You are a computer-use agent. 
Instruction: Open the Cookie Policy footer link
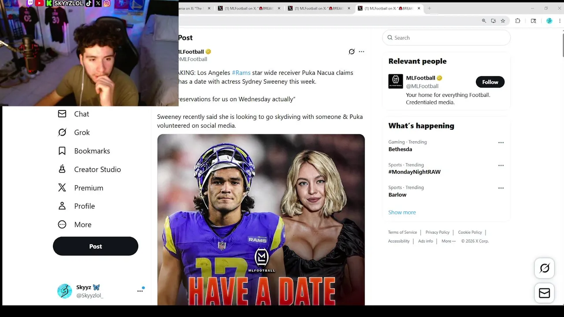click(470, 232)
